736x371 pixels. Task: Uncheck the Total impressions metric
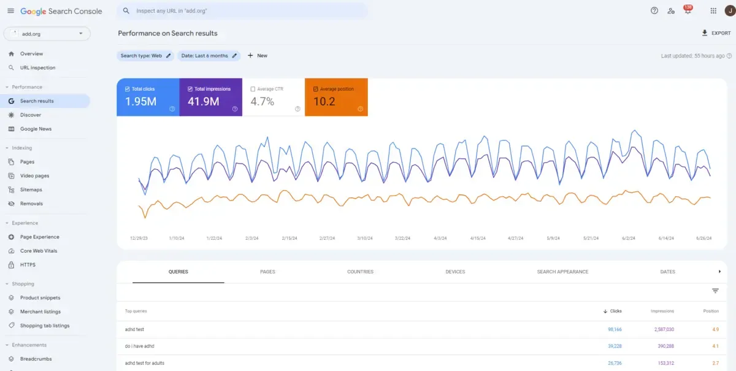click(189, 88)
